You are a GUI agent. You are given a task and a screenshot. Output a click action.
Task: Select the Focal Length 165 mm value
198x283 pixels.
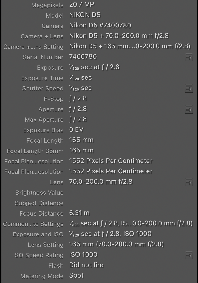[81, 140]
